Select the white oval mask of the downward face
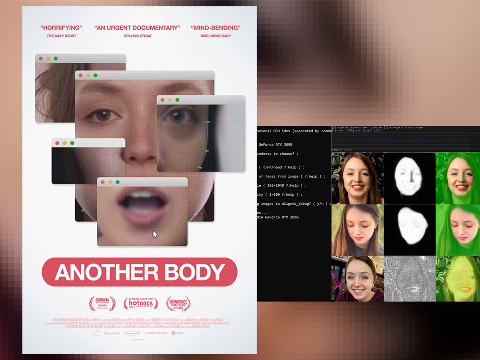This screenshot has width=480, height=360. 410,230
